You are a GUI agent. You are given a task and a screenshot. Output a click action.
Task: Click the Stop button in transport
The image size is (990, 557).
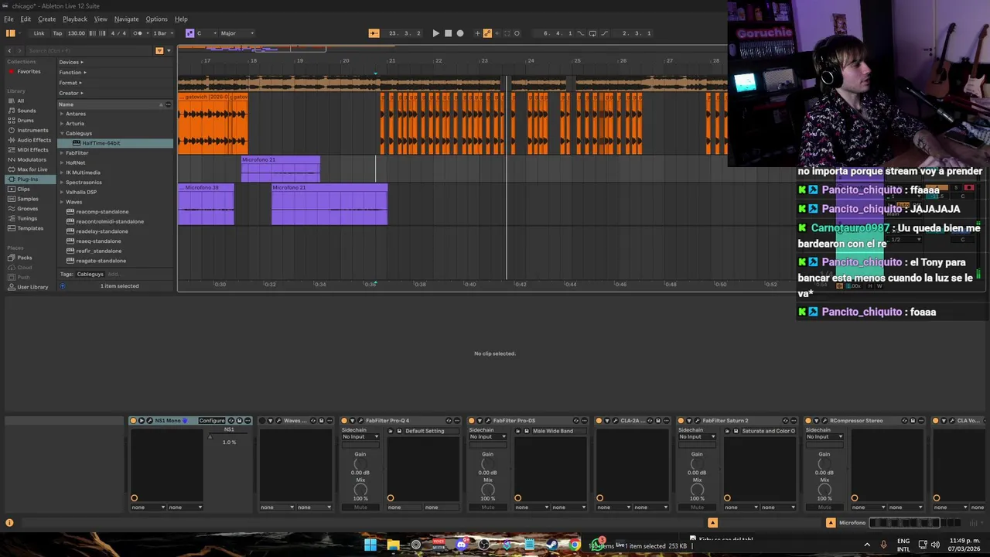[448, 33]
